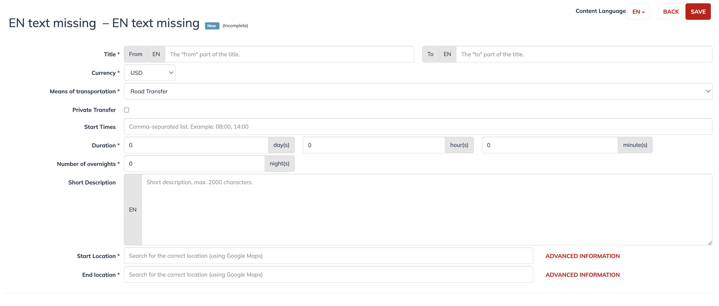This screenshot has height=306, width=719.
Task: Click into the Short Description textarea
Action: [427, 210]
